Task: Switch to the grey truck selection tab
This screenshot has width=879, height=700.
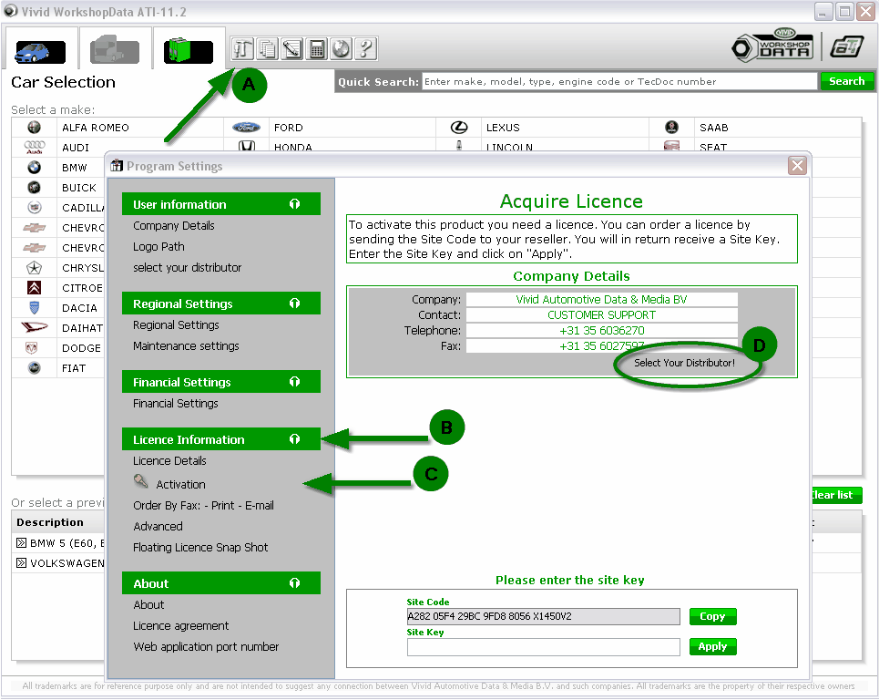Action: [x=115, y=50]
